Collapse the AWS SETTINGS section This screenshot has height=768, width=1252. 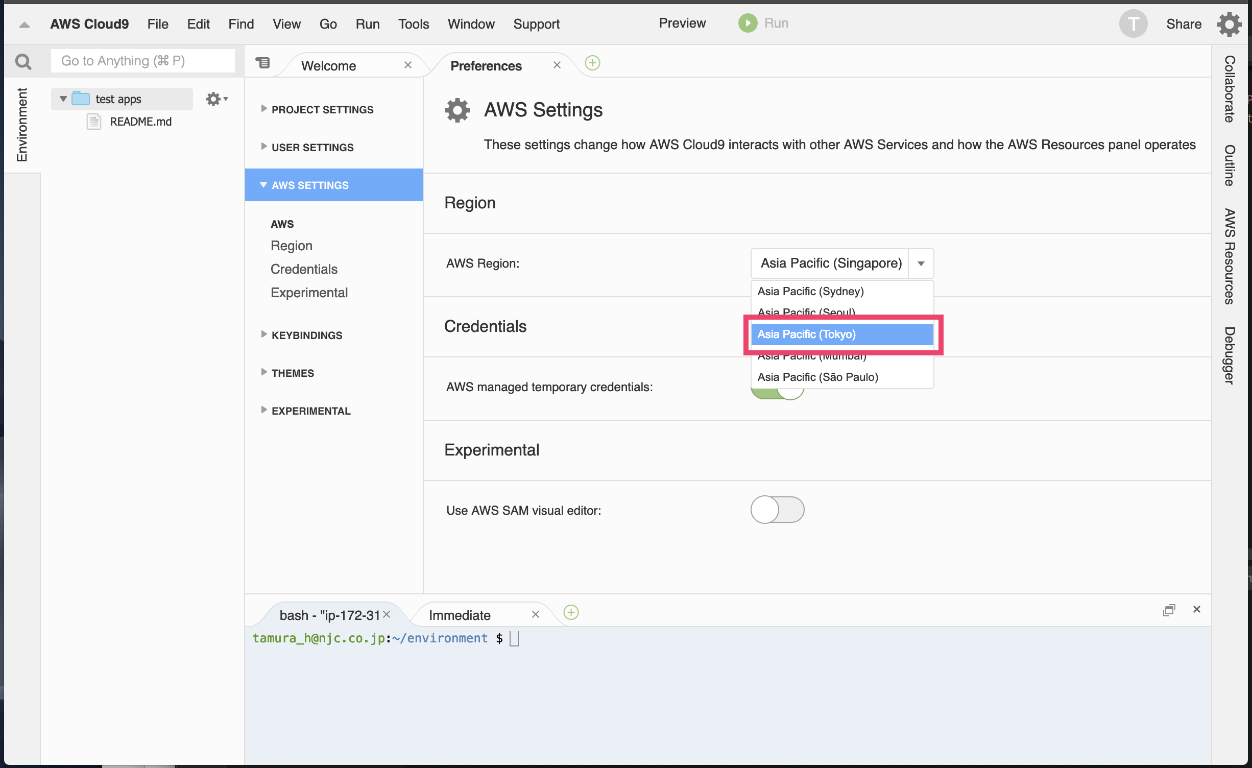tap(310, 185)
